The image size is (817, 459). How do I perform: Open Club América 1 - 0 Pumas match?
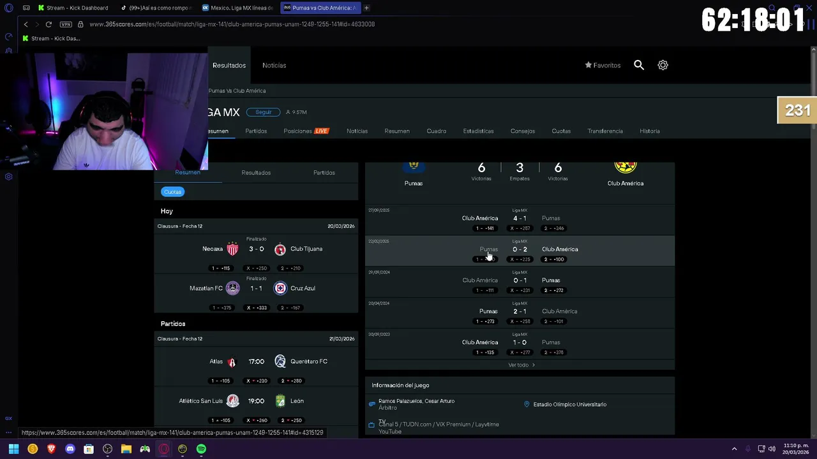click(520, 344)
